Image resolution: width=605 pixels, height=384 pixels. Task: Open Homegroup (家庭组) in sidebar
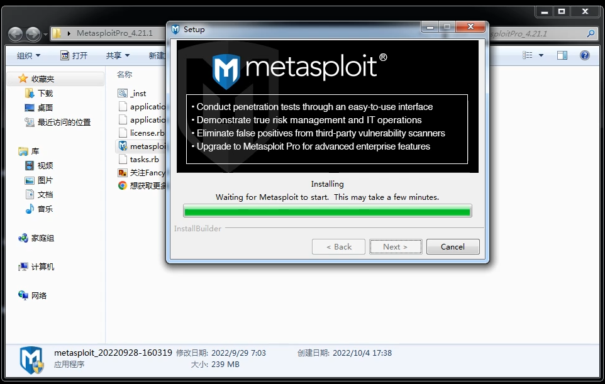point(43,238)
